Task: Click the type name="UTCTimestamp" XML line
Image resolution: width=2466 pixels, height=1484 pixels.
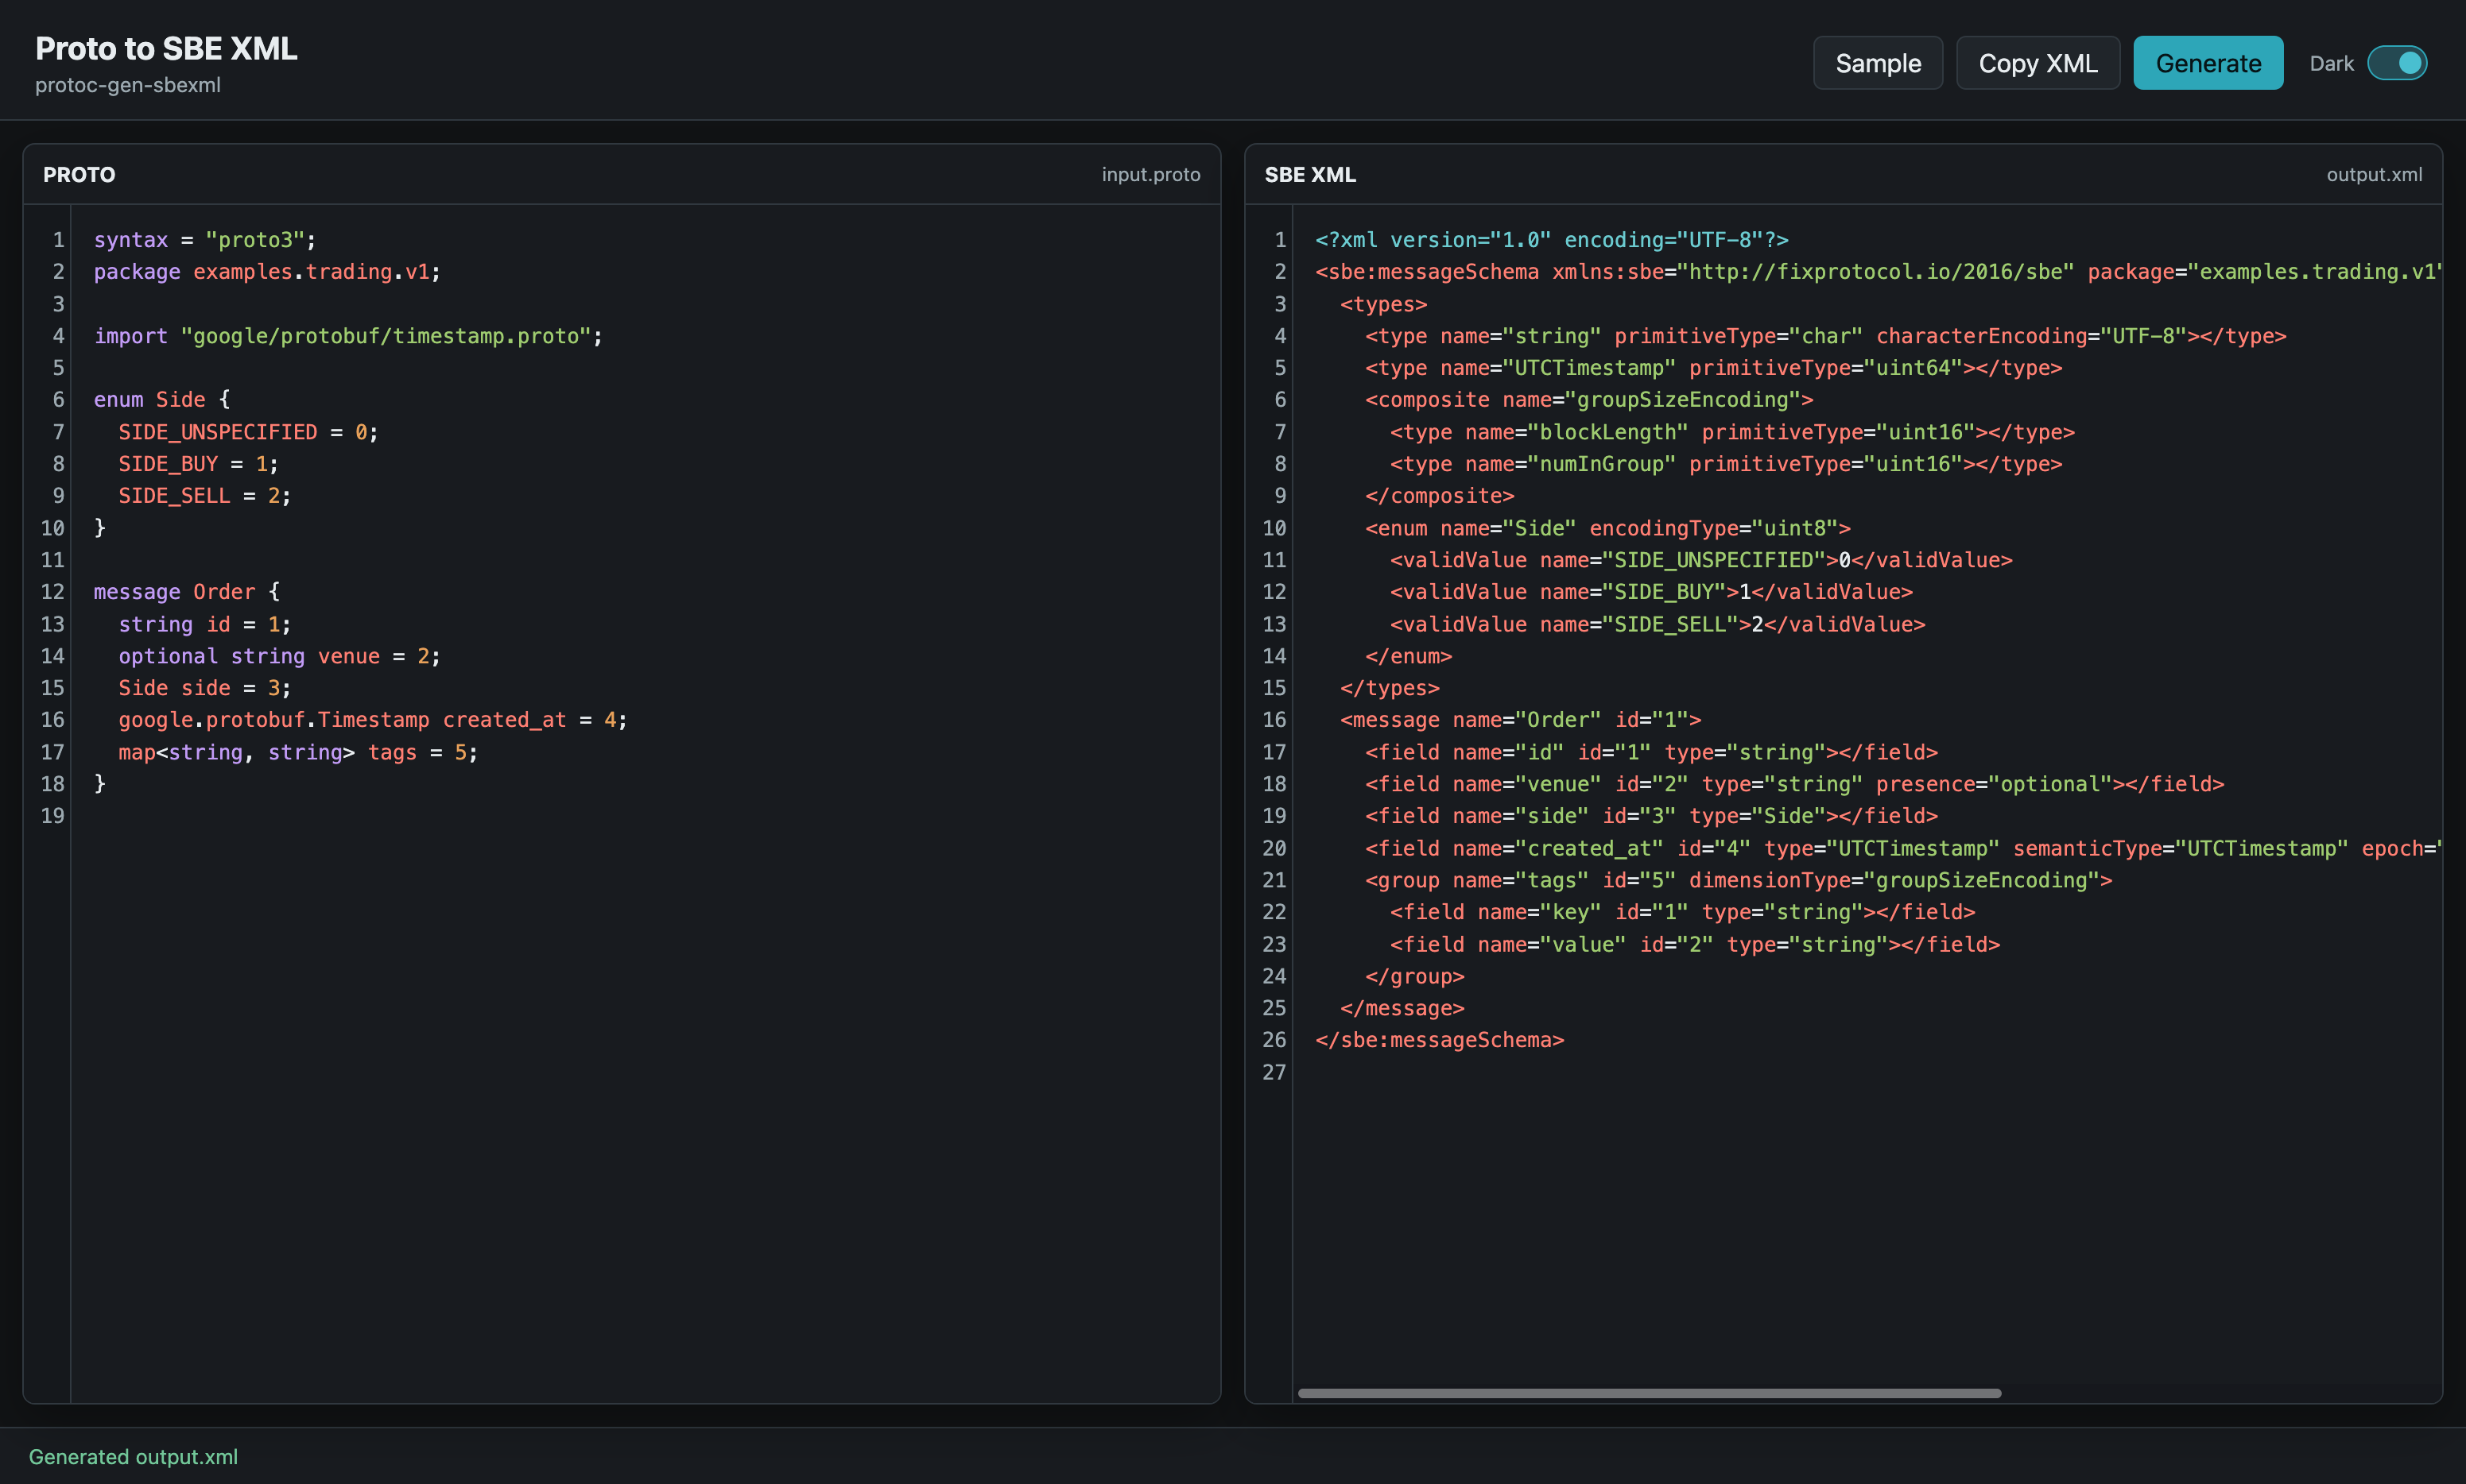Action: coord(1714,368)
